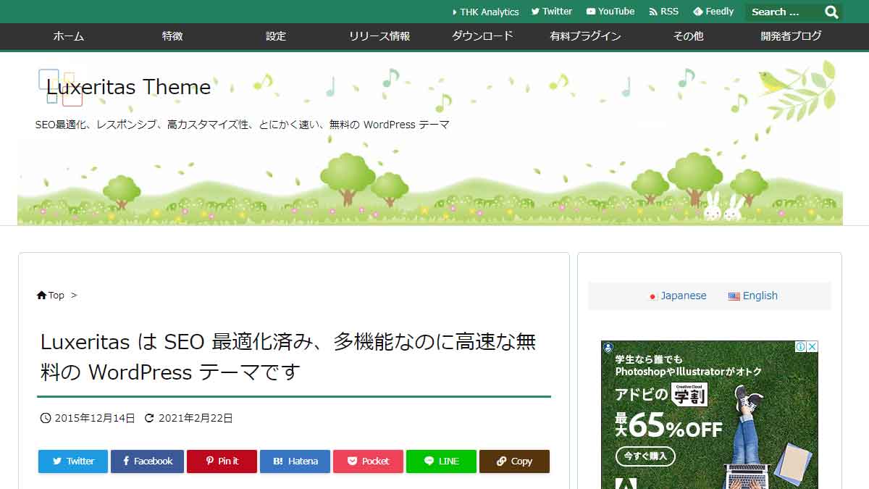Screen dimensions: 869x489
Task: Select the 設定 menu item
Action: coord(276,36)
